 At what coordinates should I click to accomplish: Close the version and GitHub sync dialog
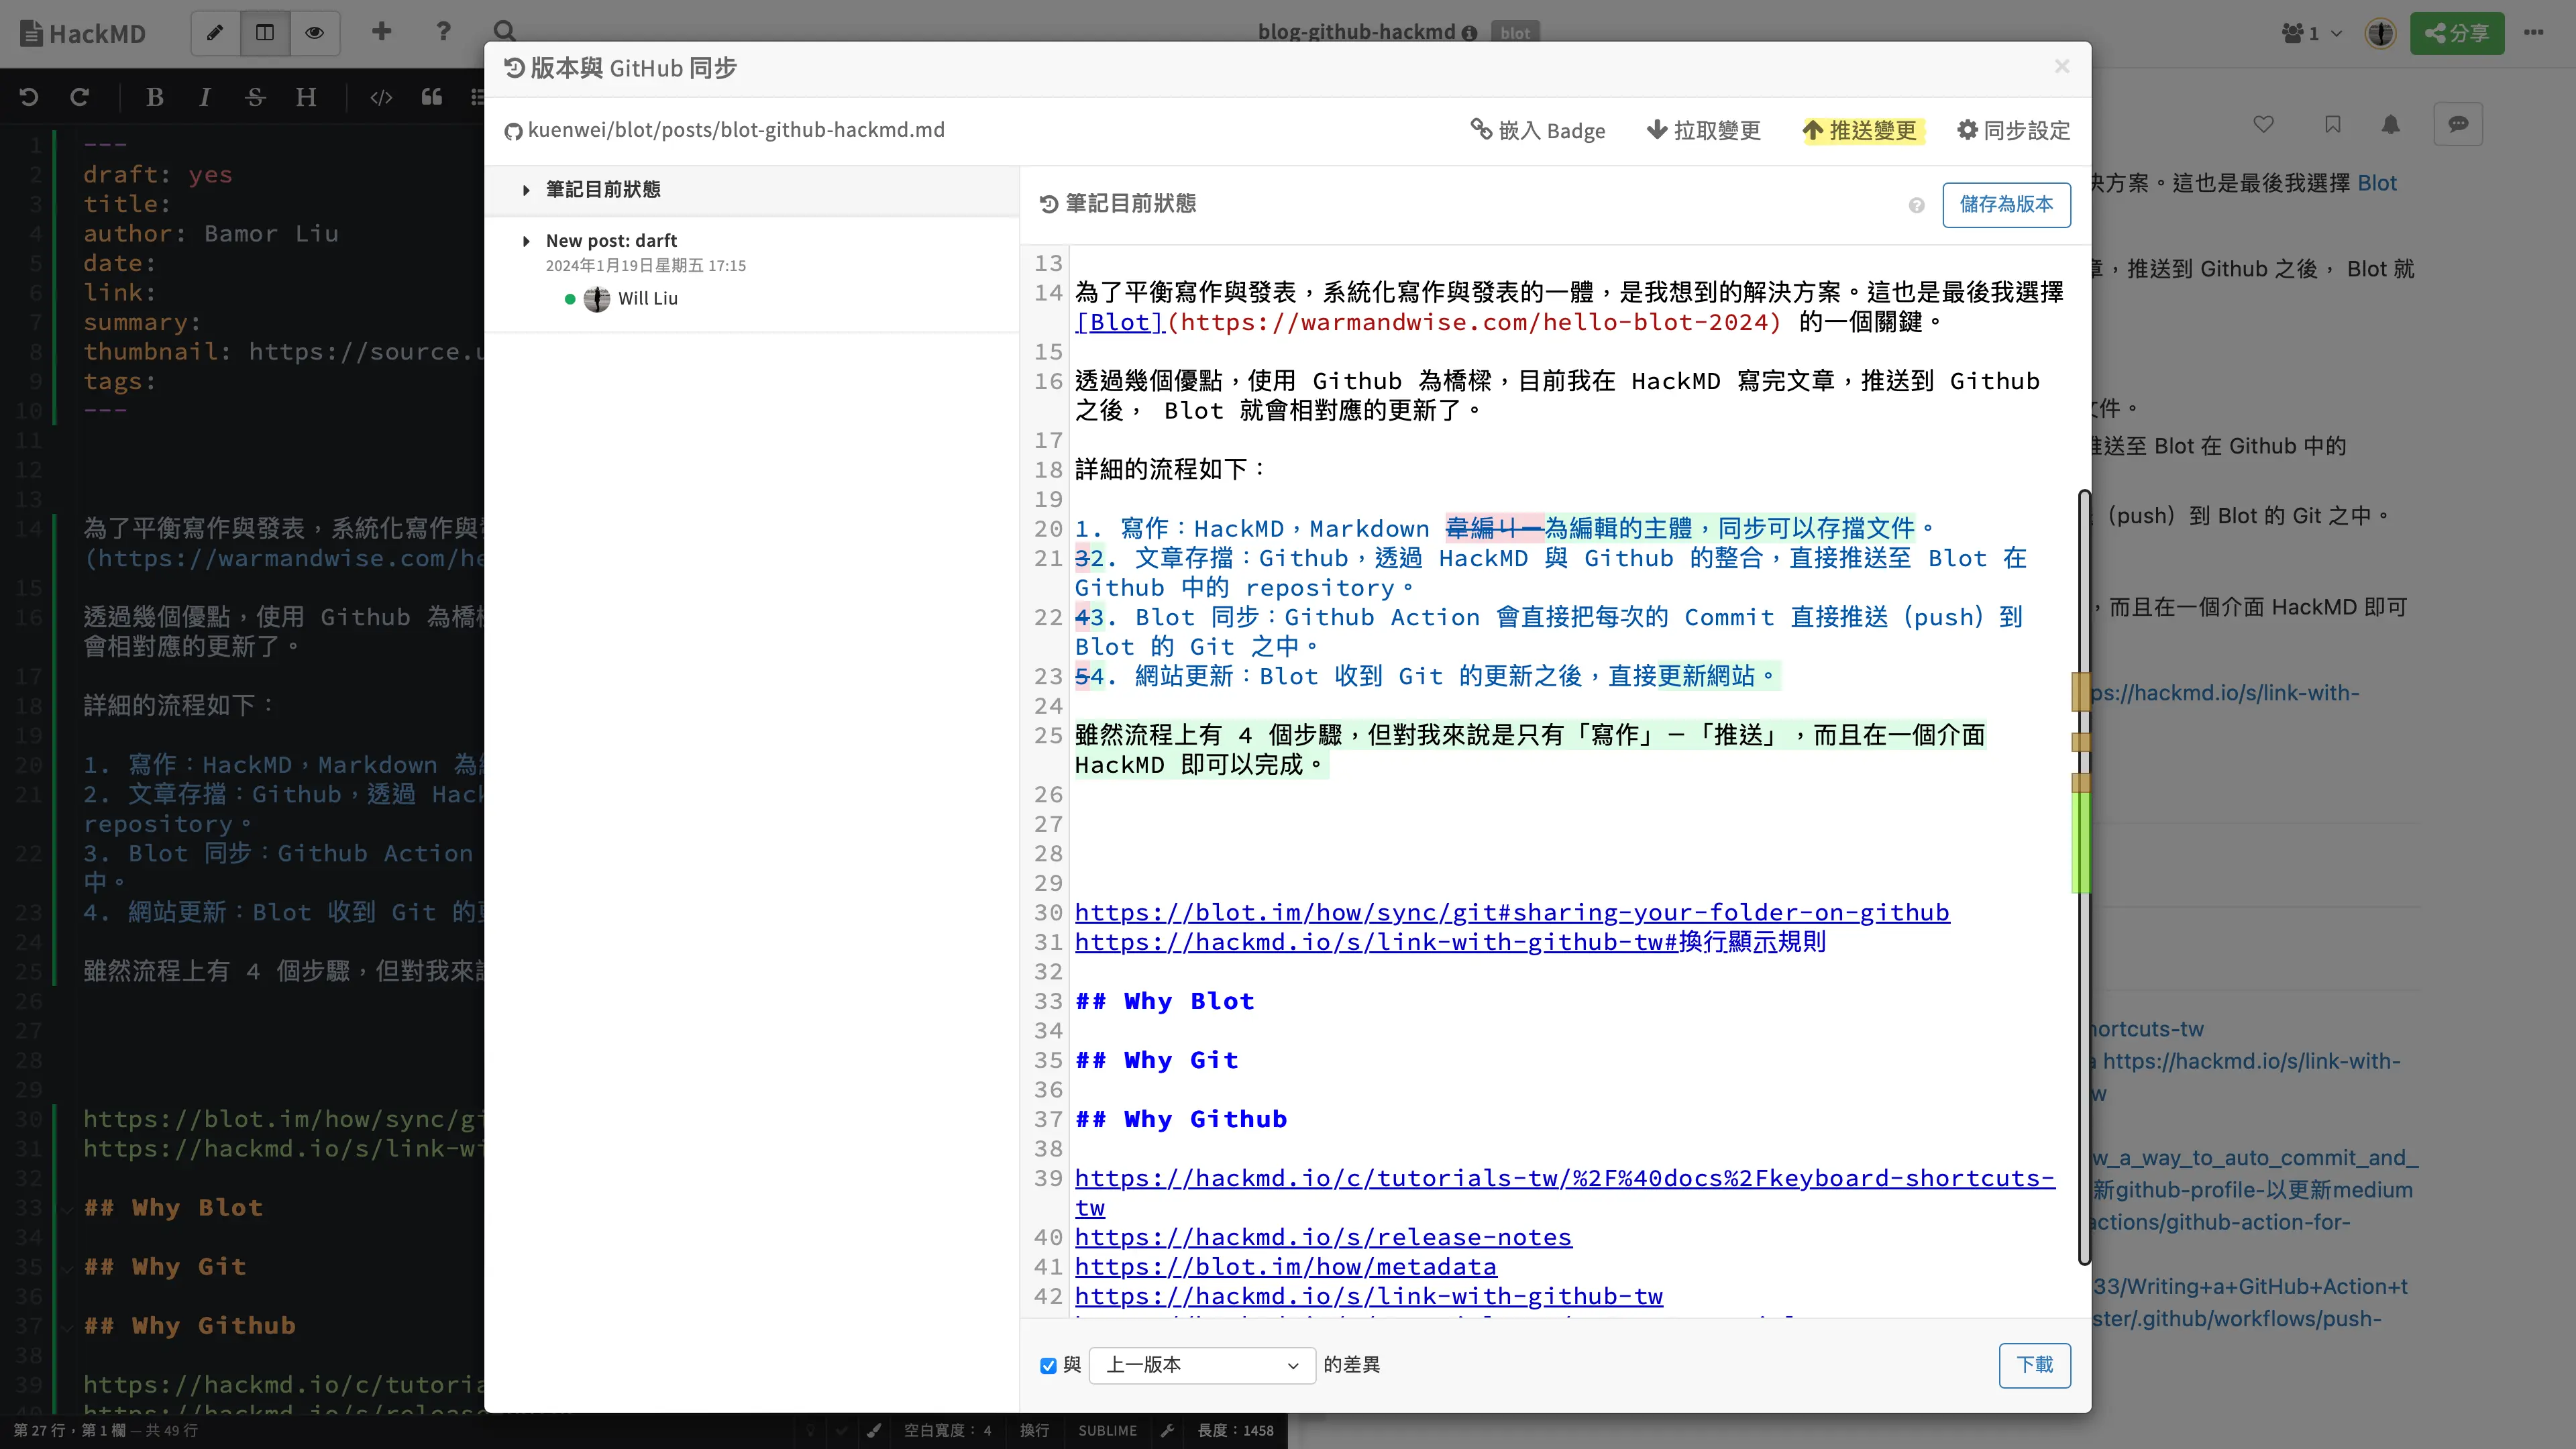2062,67
